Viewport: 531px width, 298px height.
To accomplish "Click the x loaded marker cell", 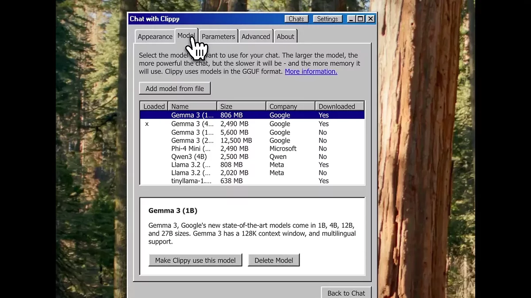I will pos(147,124).
